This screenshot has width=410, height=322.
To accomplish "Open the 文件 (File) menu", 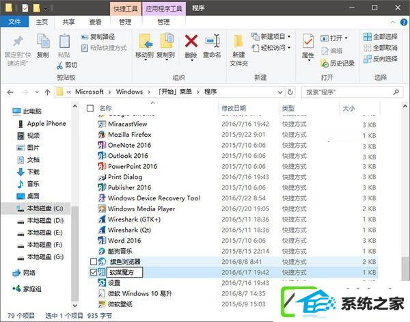I will click(14, 22).
